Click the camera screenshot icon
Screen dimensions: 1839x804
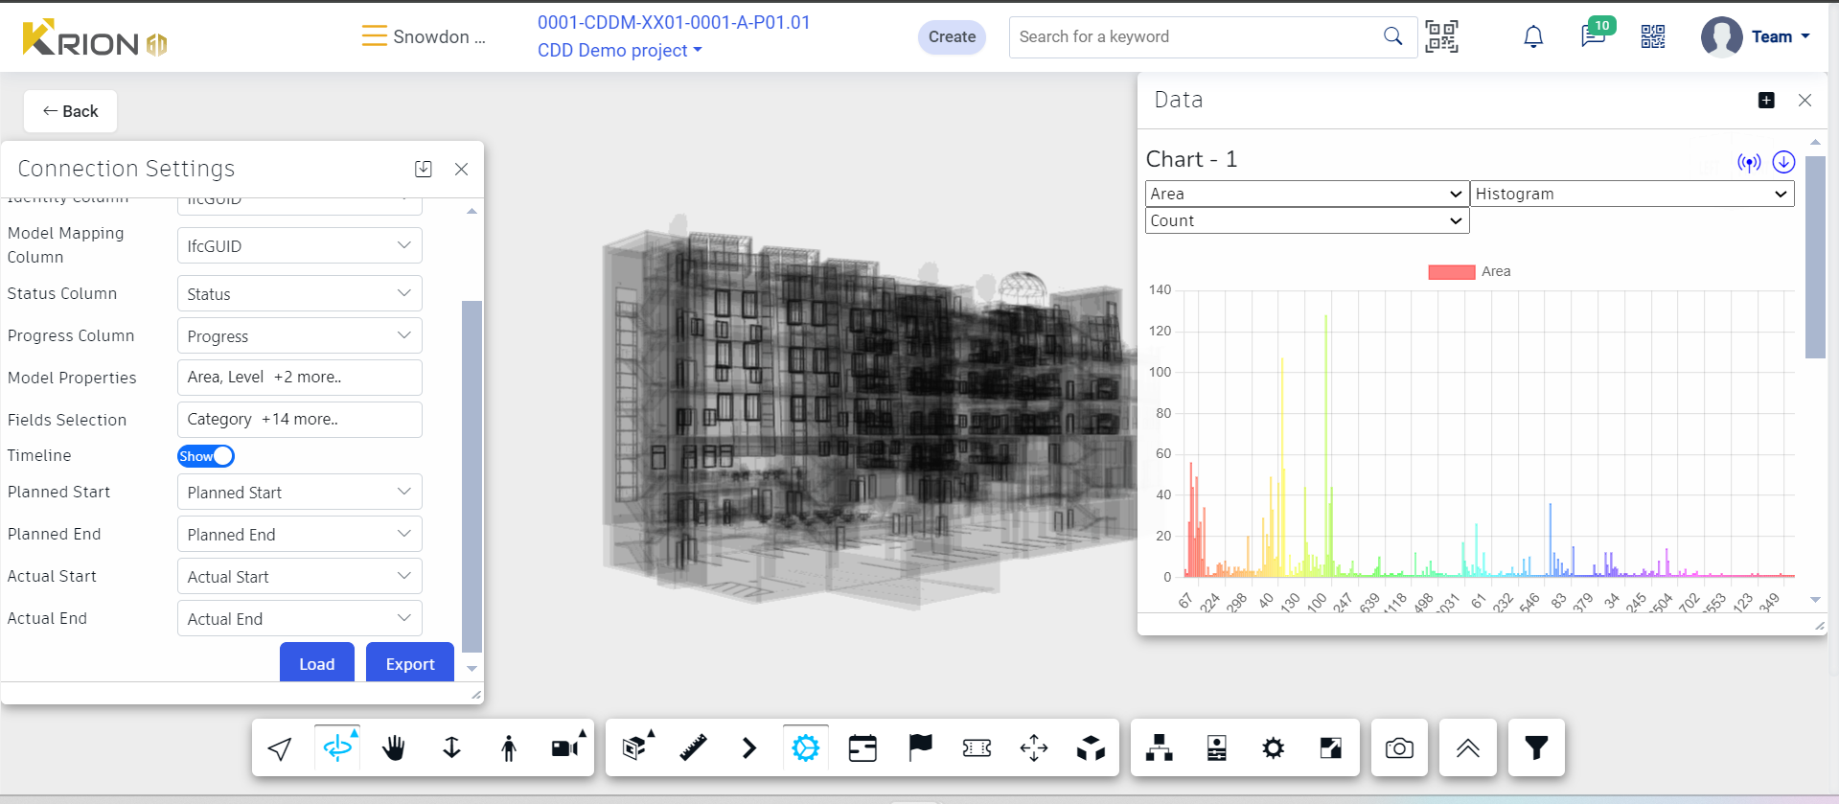1399,747
